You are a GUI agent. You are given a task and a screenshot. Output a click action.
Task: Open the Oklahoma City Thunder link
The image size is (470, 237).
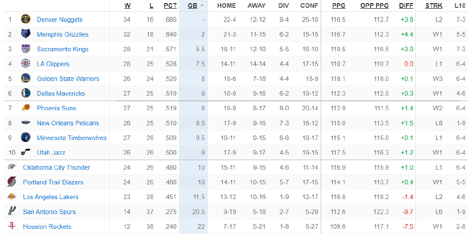click(56, 167)
